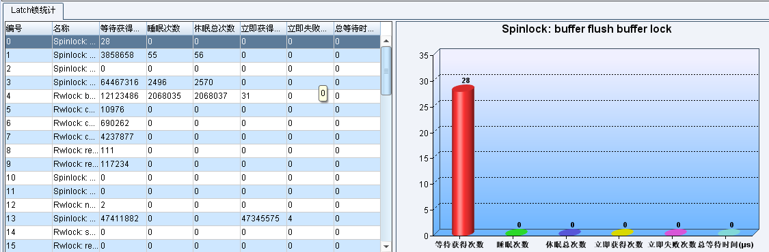Click the table scrollbar up arrow

386,41
